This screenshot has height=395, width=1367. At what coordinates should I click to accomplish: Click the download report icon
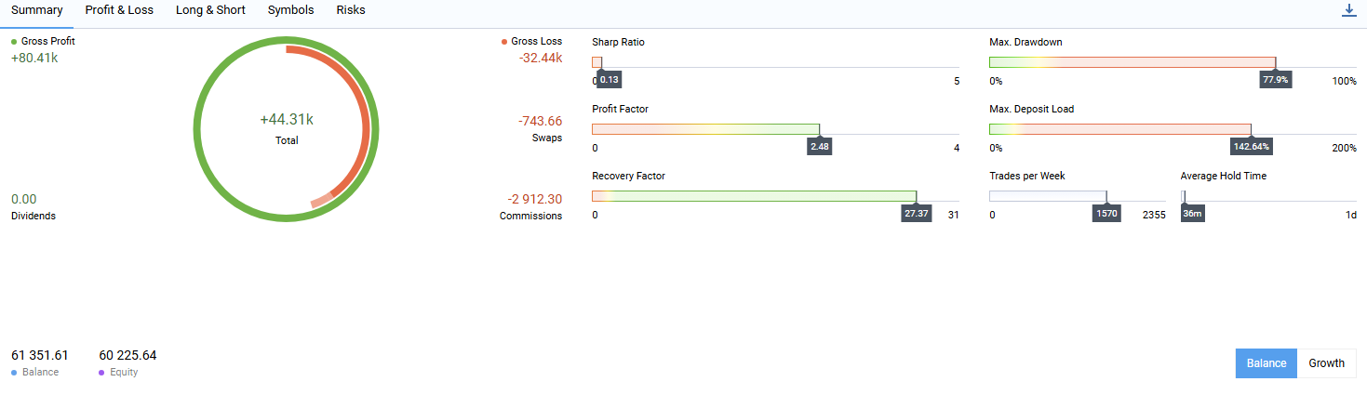pyautogui.click(x=1348, y=10)
